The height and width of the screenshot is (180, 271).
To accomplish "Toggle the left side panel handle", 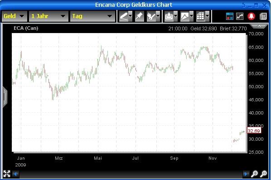I will coord(5,97).
